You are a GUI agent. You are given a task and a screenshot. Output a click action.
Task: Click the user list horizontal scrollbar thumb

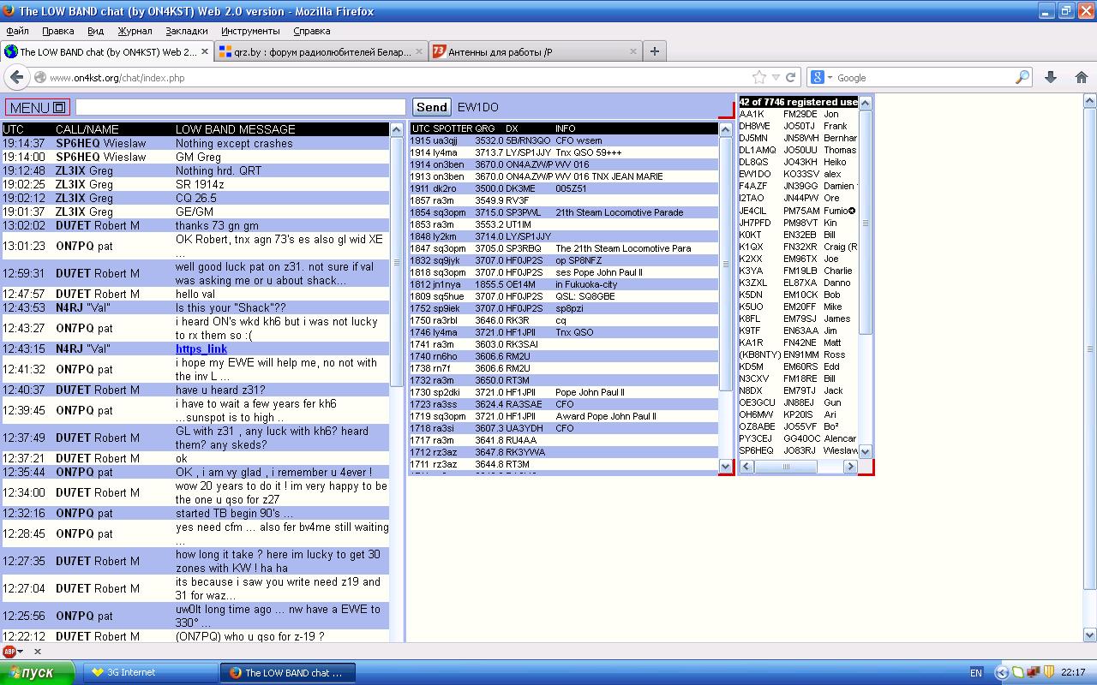(786, 467)
